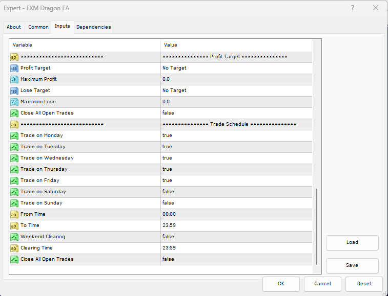388x296 pixels.
Task: Click the integer icon next to Lose Target
Action: click(14, 90)
